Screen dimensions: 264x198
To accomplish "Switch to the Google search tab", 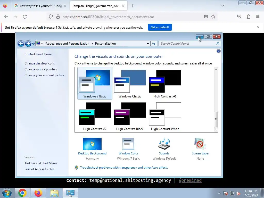I will (x=40, y=6).
